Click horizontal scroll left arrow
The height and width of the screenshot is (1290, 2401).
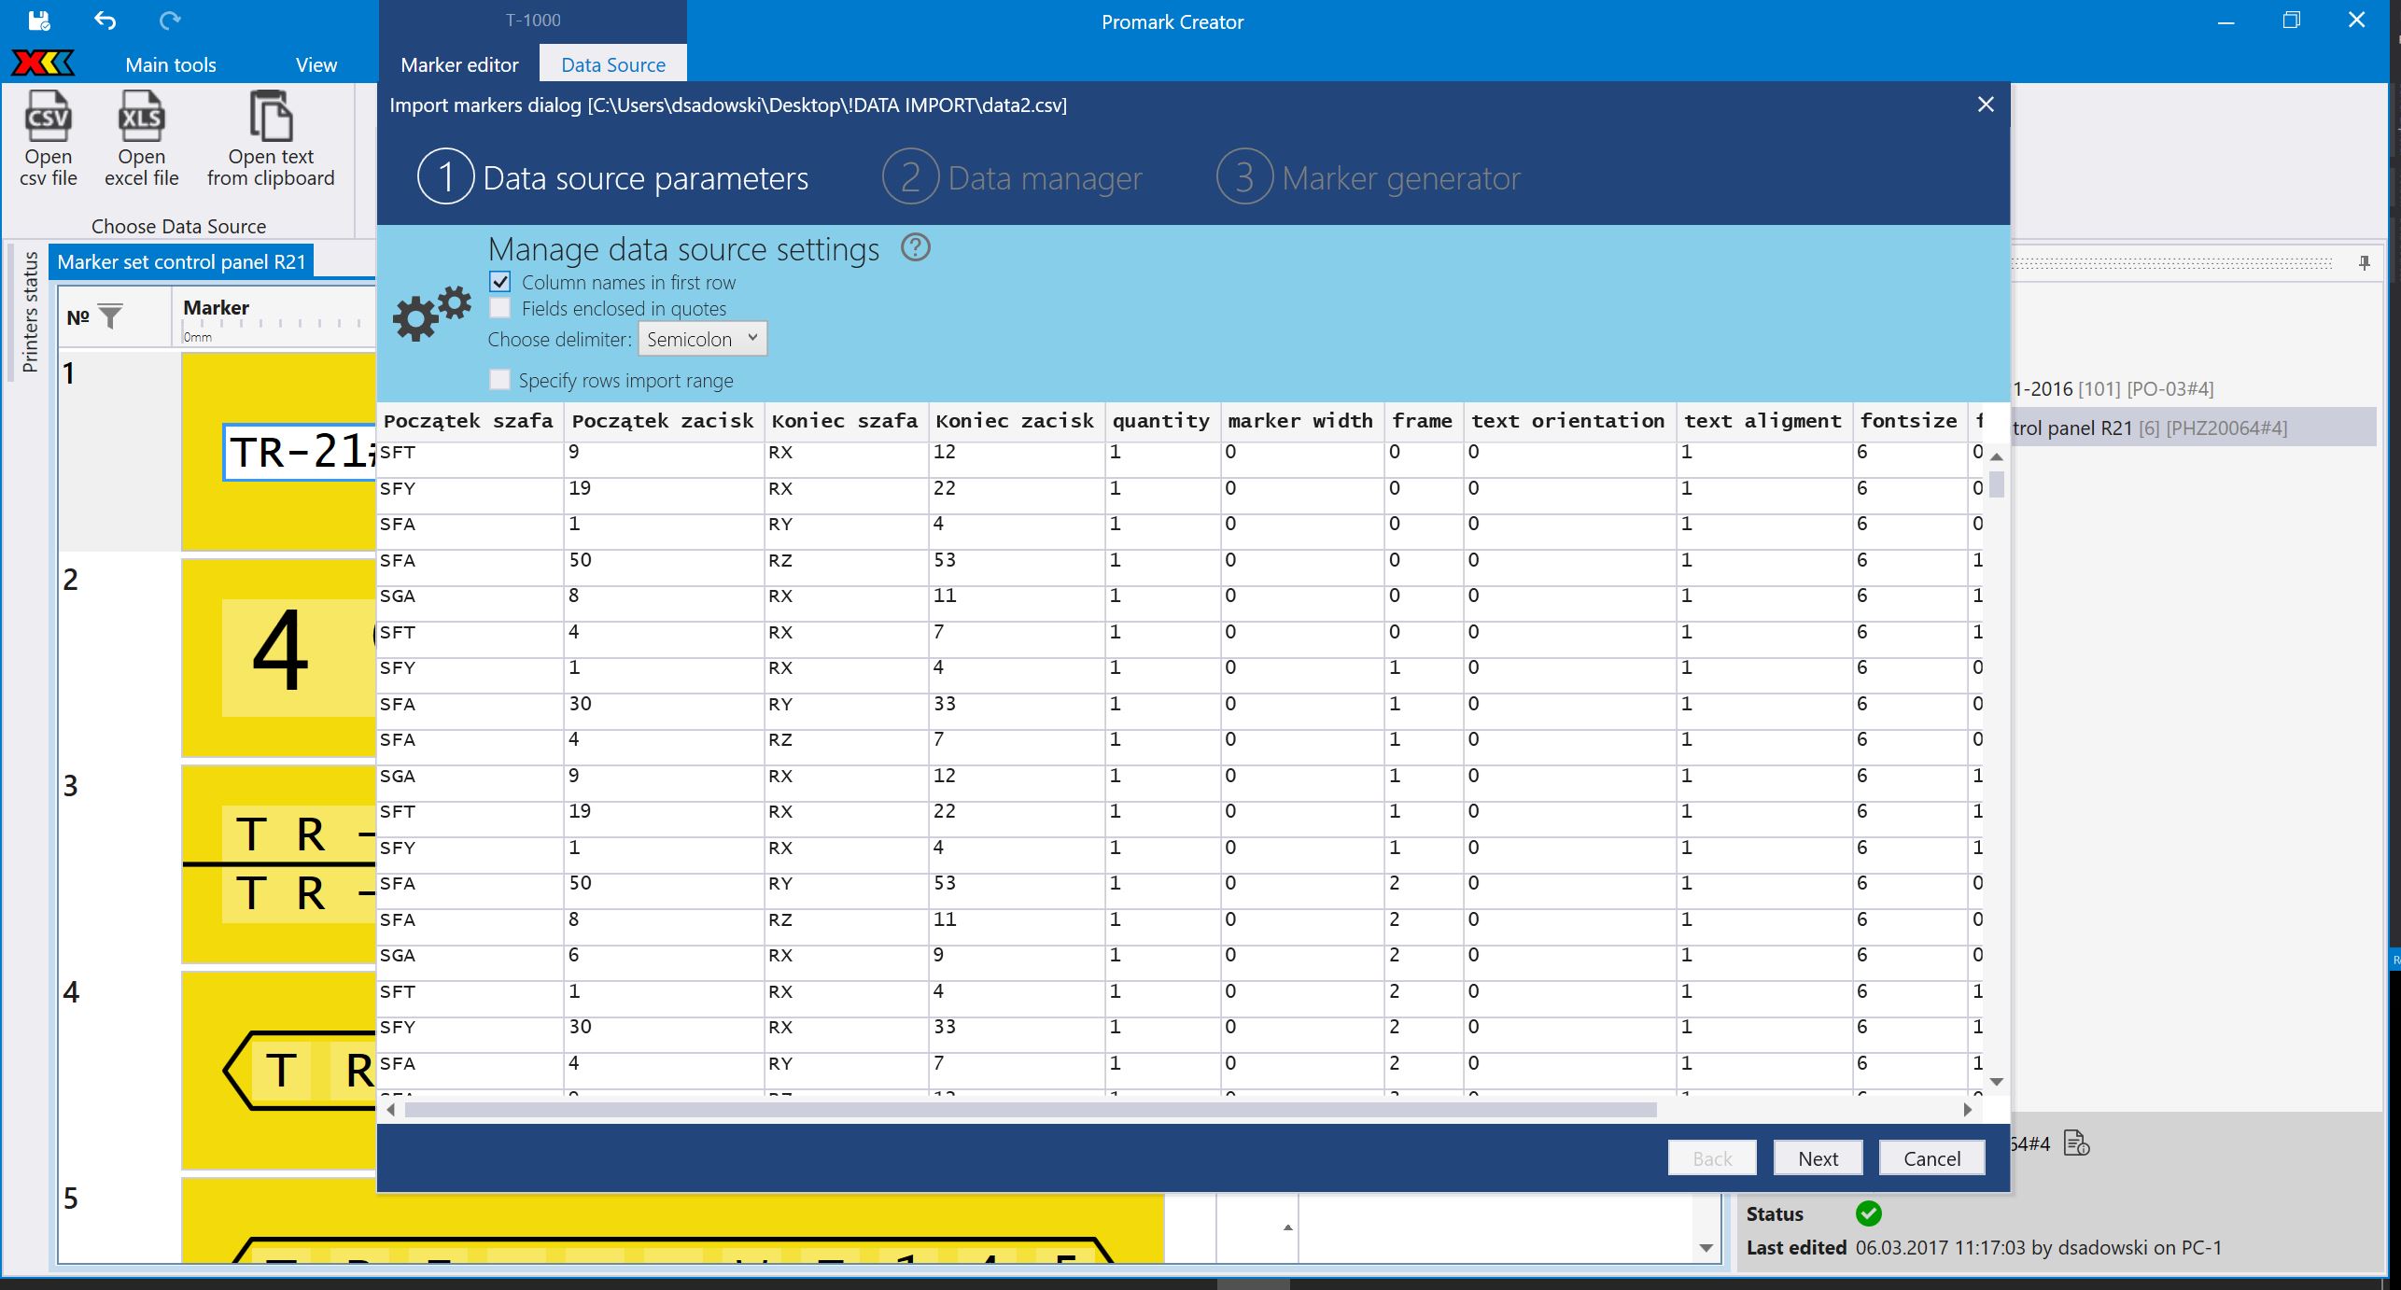coord(391,1110)
